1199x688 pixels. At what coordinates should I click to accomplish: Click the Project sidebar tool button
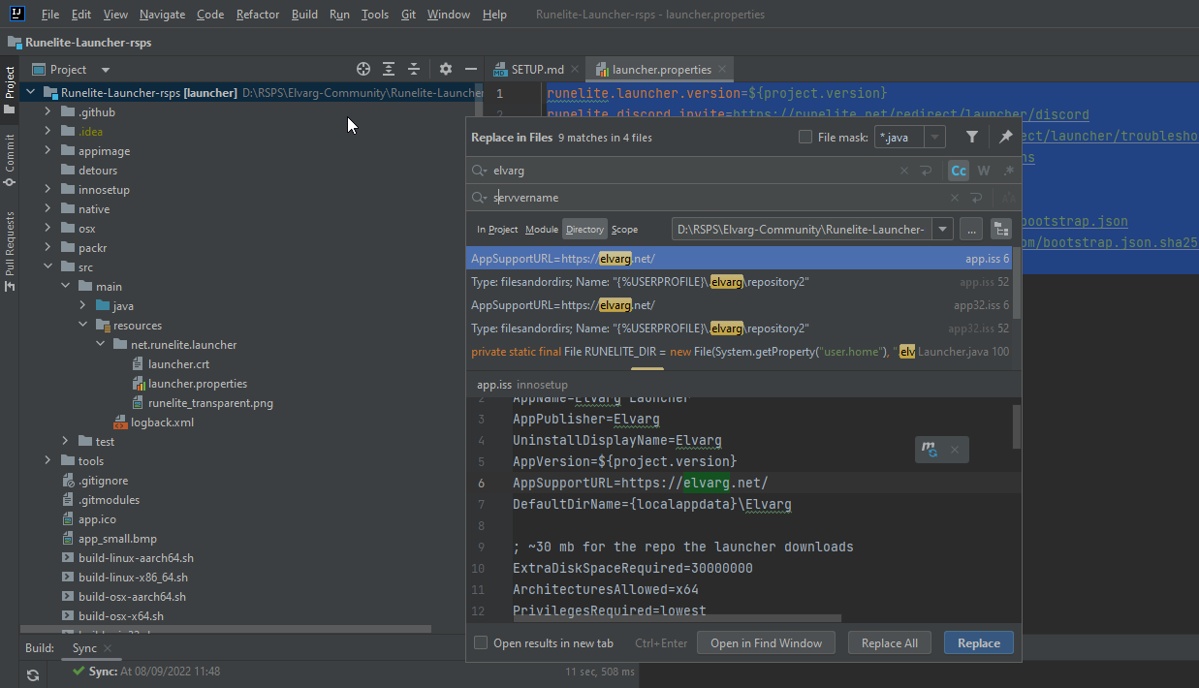[x=10, y=89]
